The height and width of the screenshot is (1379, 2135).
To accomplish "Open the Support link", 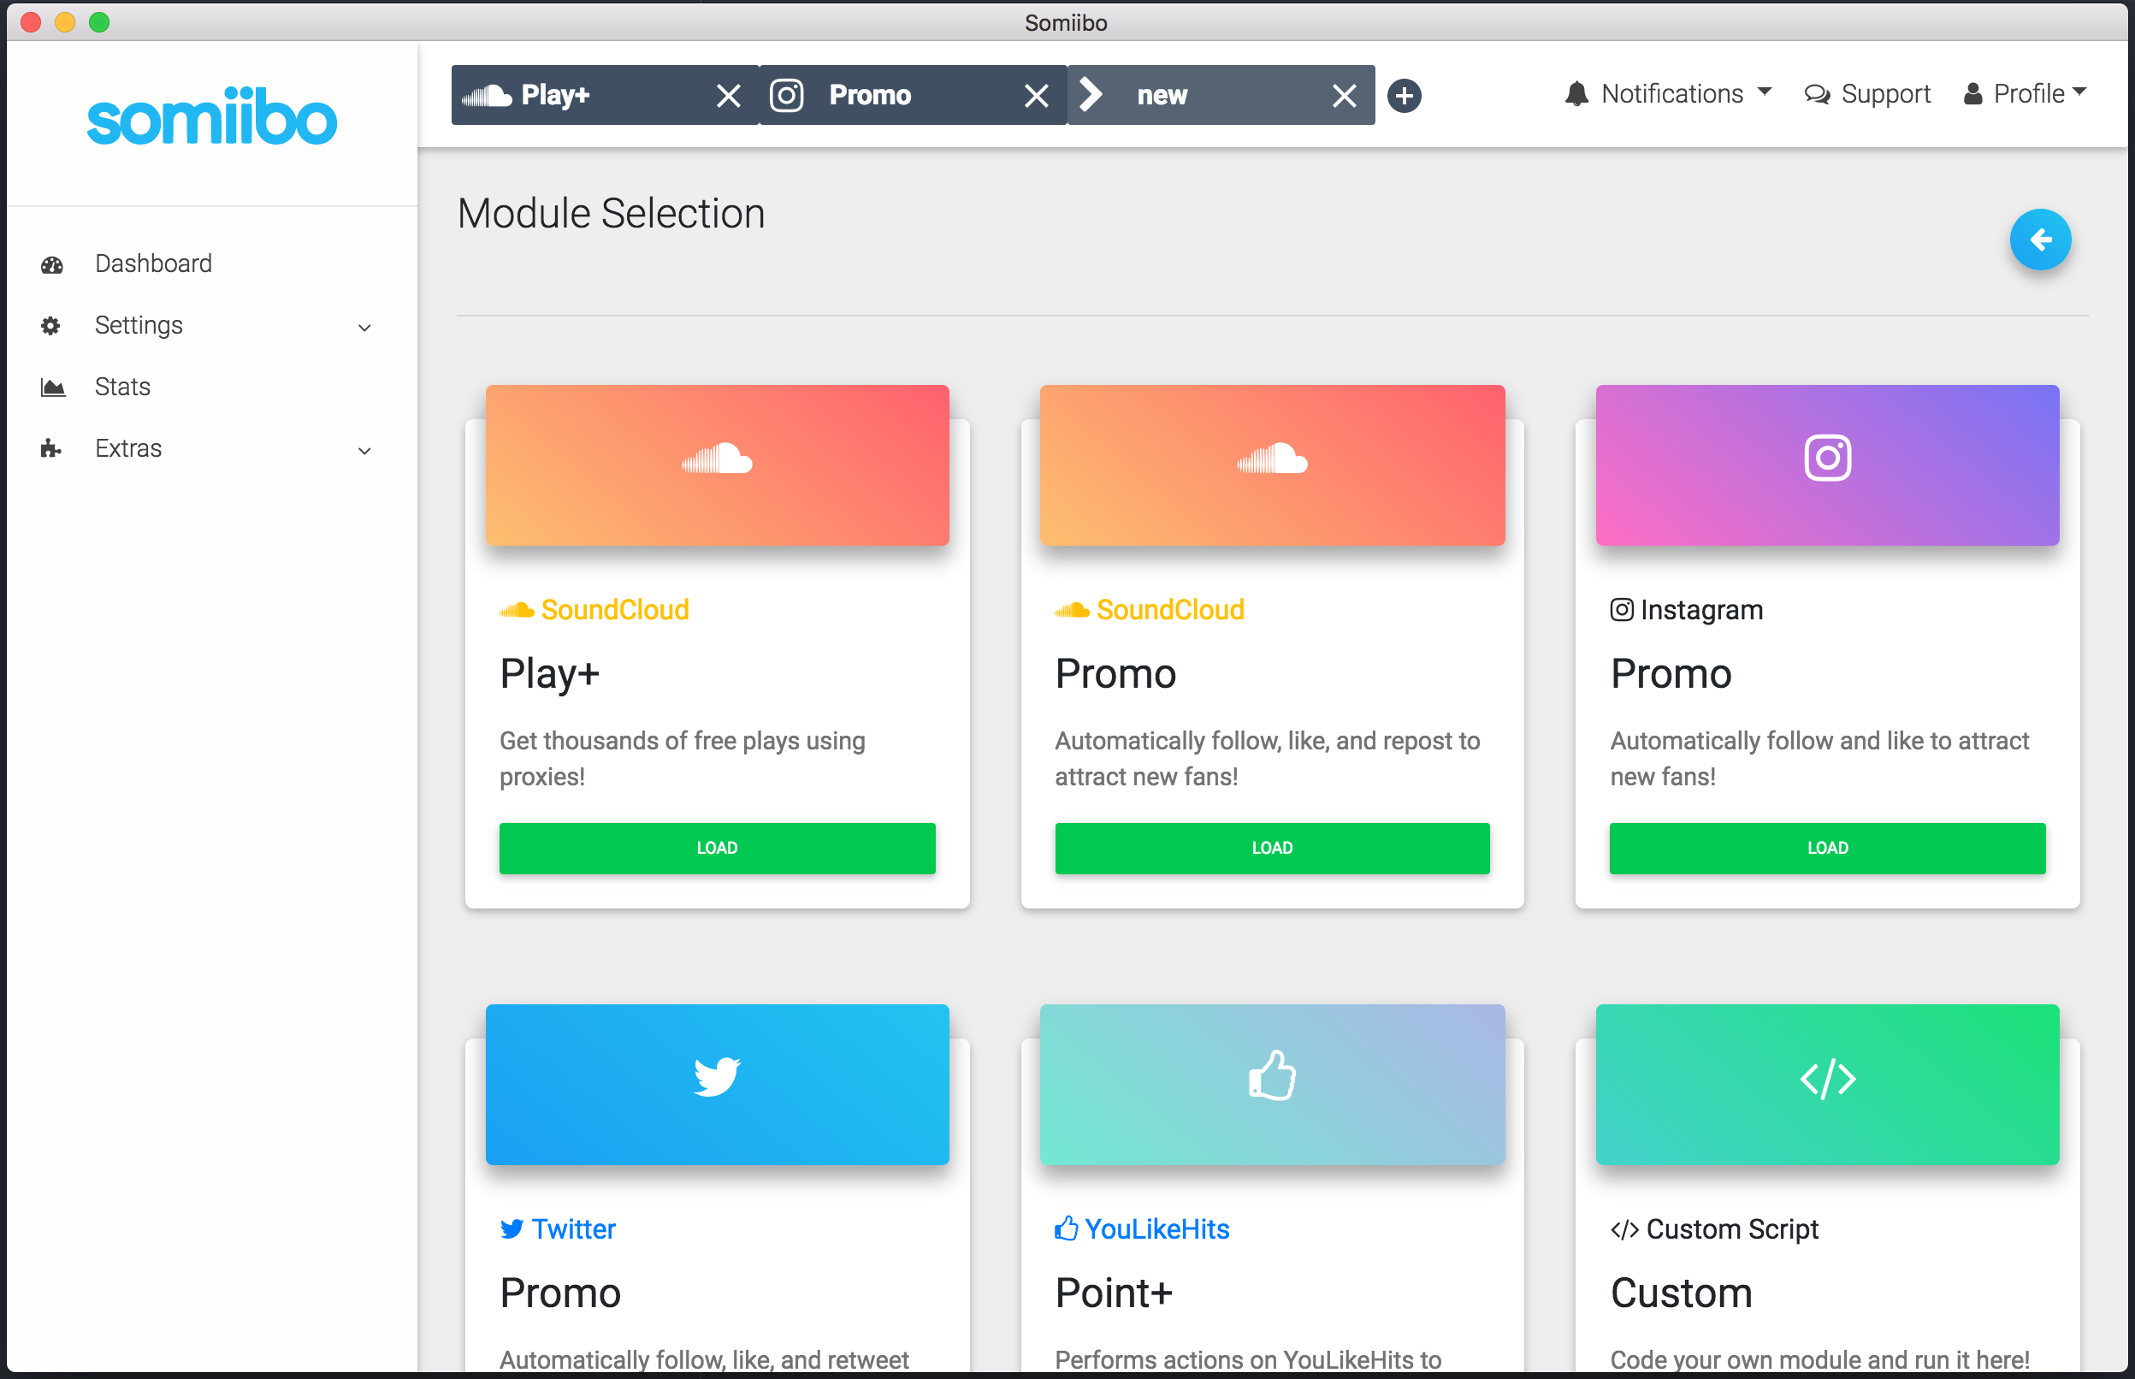I will pyautogui.click(x=1885, y=94).
